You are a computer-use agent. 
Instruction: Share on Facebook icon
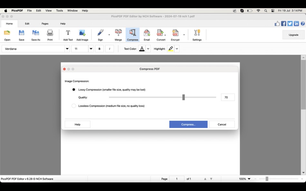[x=283, y=23]
